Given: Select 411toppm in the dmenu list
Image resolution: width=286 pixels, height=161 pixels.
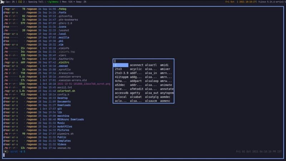Looking at the screenshot, I should point(122,77).
